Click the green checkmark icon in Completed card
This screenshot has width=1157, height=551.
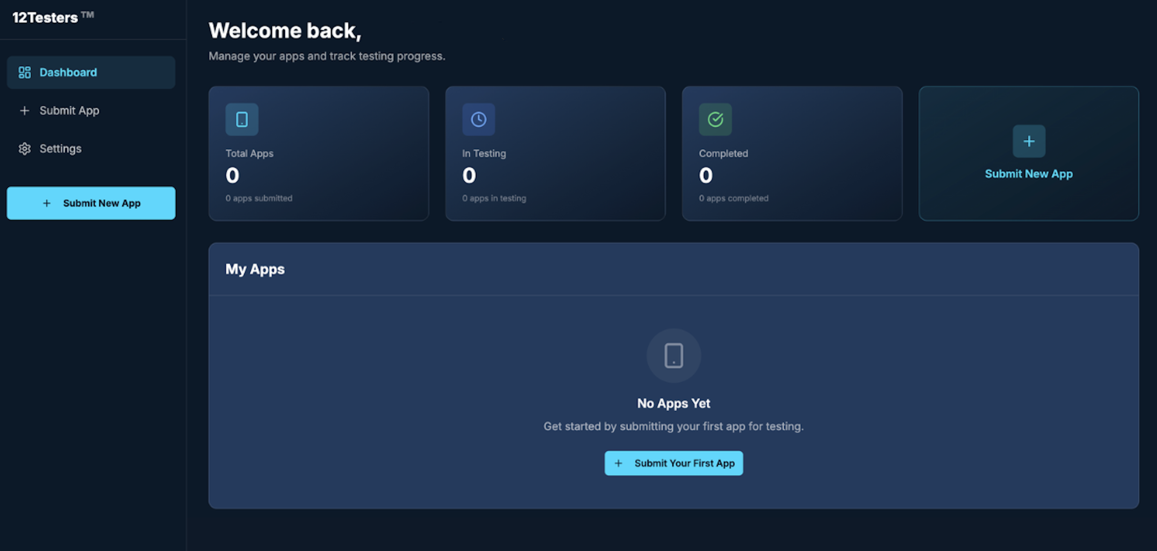(x=715, y=119)
